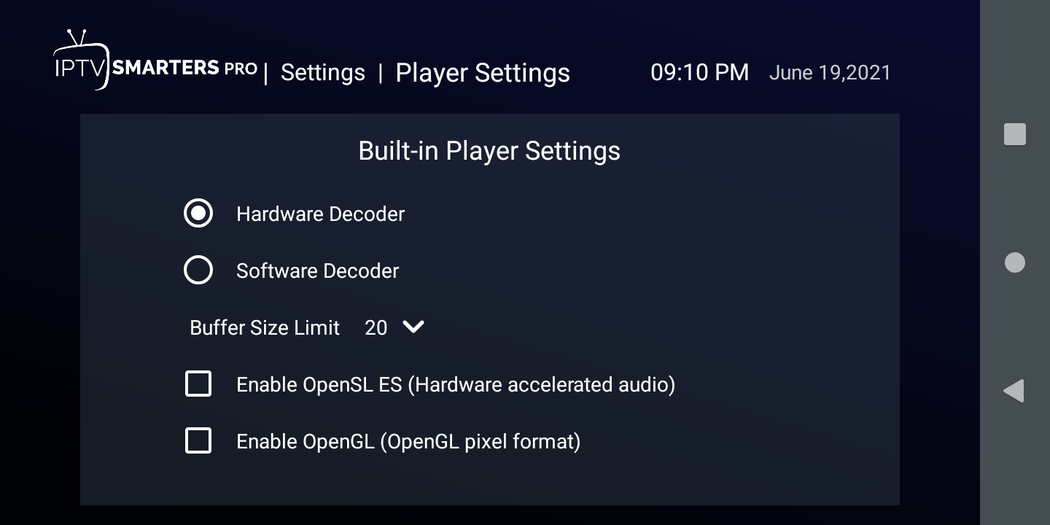The width and height of the screenshot is (1050, 525).
Task: Select the Software Decoder radio button
Action: 198,271
